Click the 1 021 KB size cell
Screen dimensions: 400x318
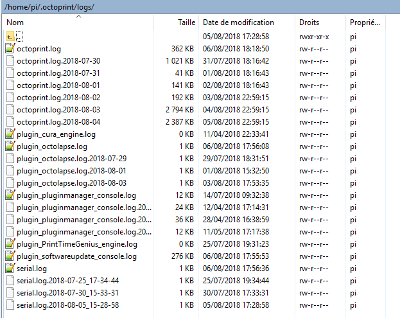coord(180,61)
